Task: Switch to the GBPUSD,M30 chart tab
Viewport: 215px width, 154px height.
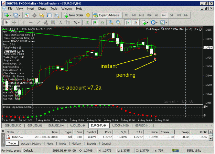Action: click(x=13, y=125)
